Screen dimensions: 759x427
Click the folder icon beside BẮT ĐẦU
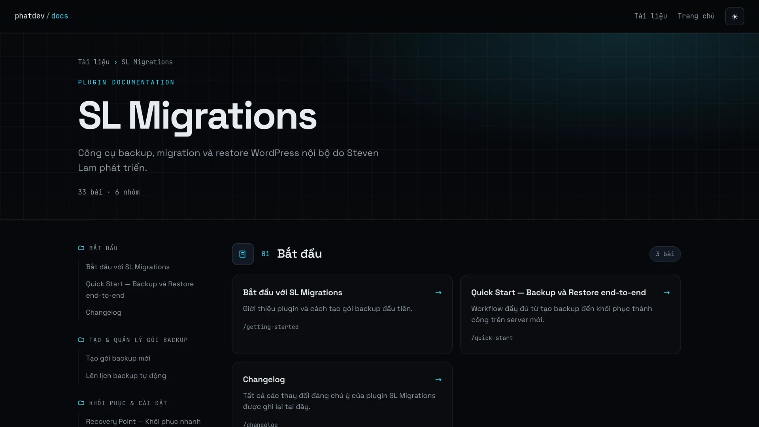pos(81,248)
